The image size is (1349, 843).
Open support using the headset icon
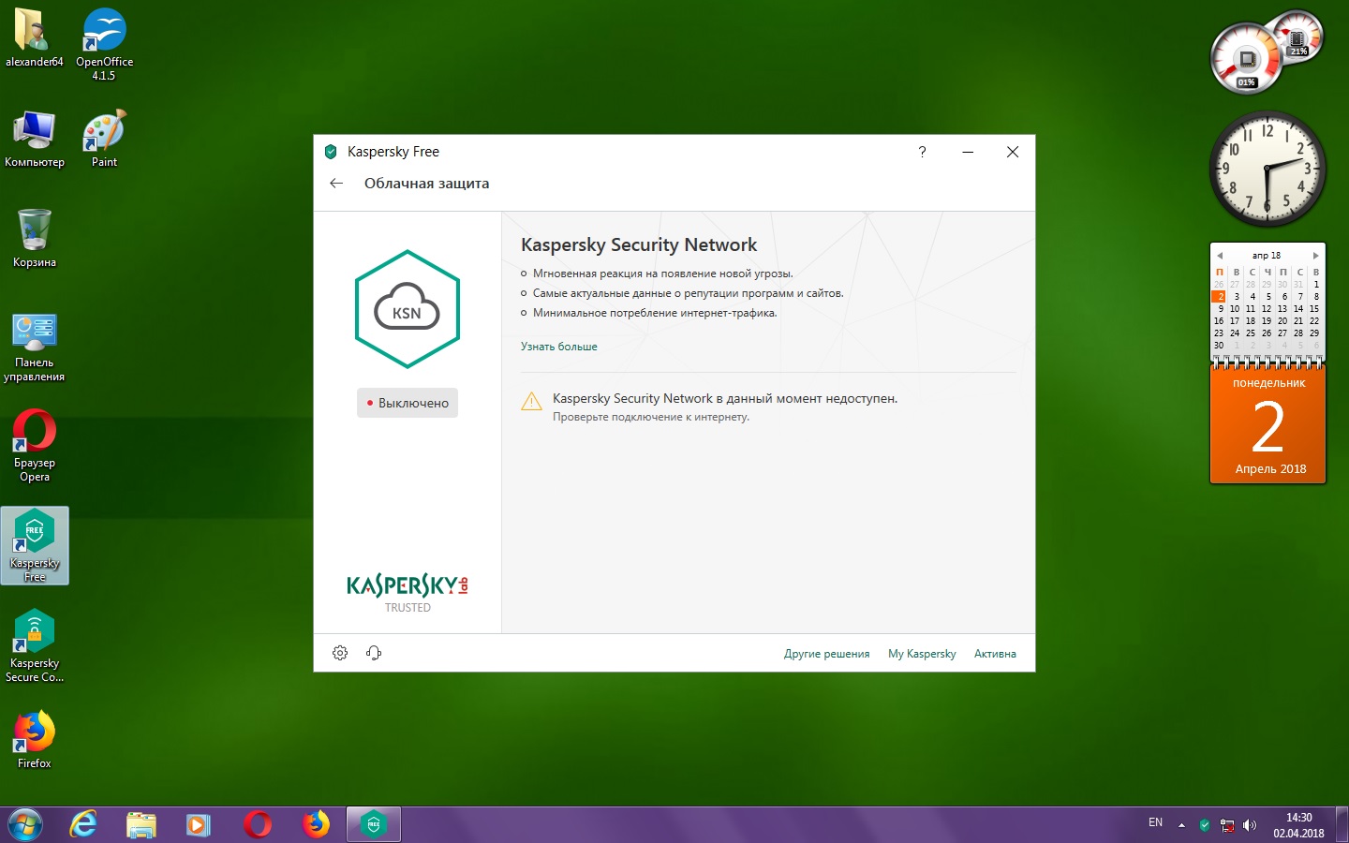374,653
